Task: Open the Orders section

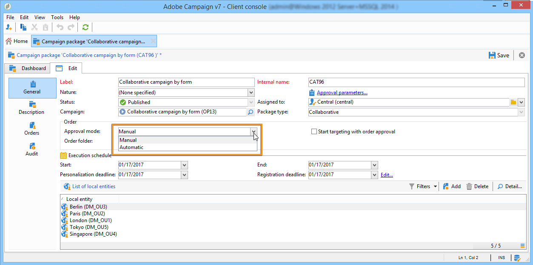Action: point(32,129)
